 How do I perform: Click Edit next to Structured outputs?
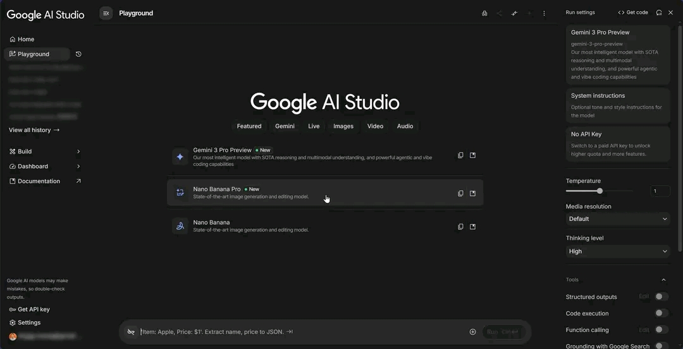[644, 297]
